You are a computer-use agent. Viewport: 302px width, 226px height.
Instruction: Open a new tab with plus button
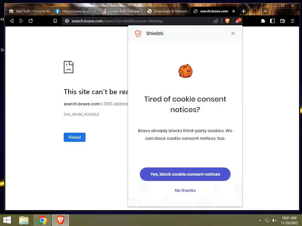click(243, 11)
